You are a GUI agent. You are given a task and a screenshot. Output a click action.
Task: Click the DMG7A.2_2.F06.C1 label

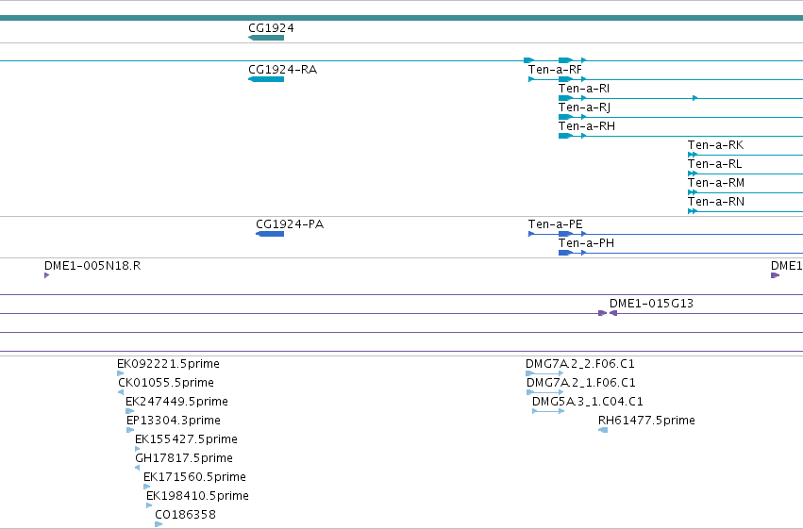(x=580, y=364)
